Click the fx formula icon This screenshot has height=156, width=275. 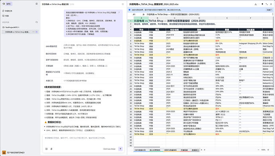[143, 14]
